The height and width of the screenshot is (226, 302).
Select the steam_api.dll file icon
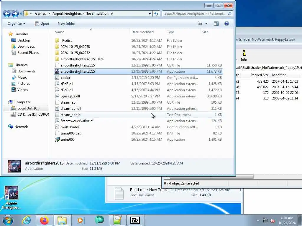(x=57, y=108)
